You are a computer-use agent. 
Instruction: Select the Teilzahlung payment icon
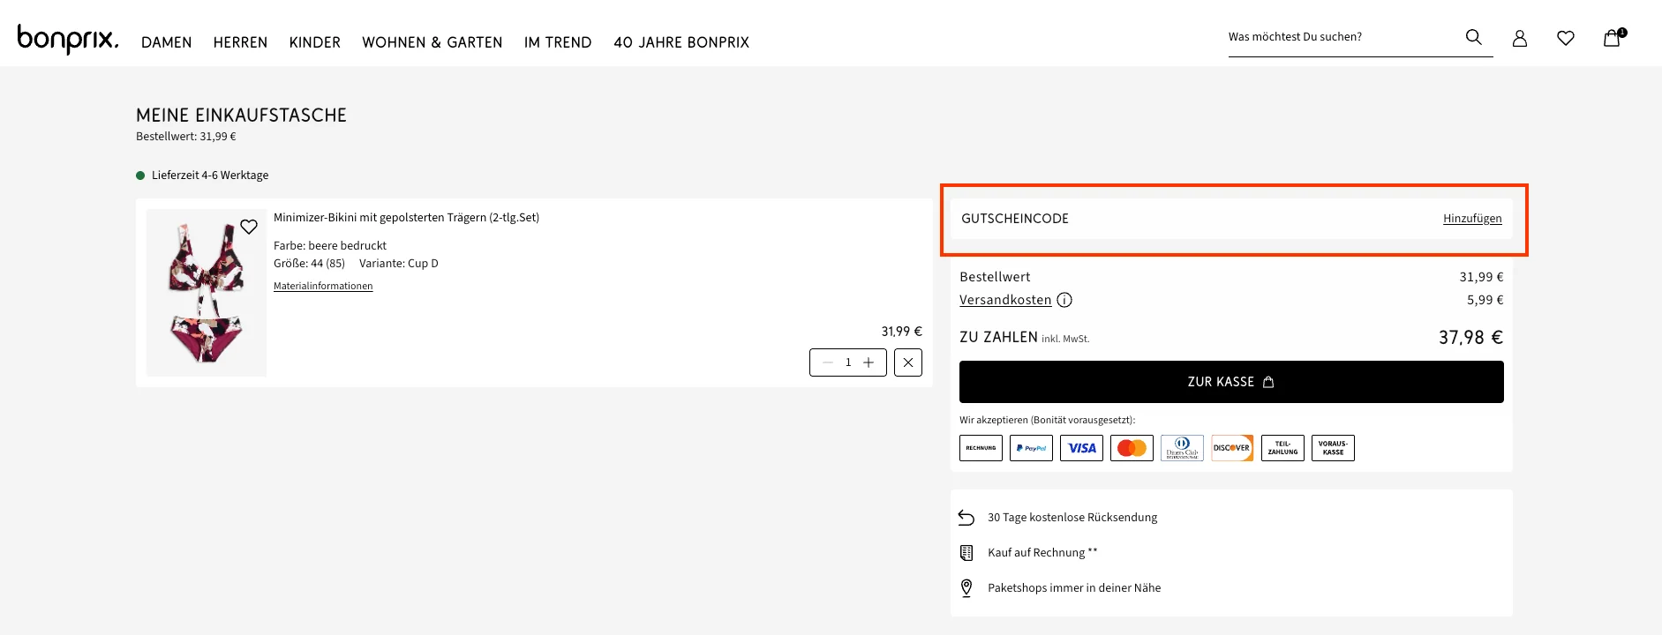(1282, 448)
